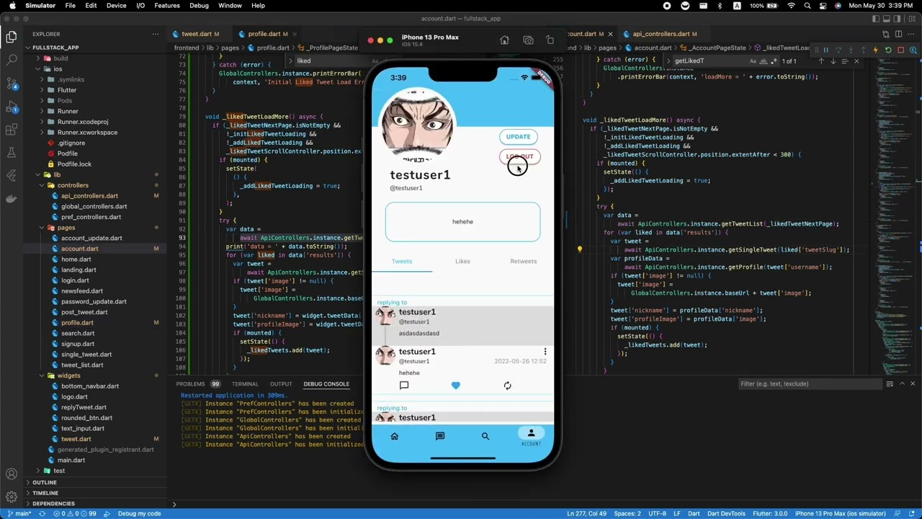Toggle Match Whole Word in find widget

point(764,61)
